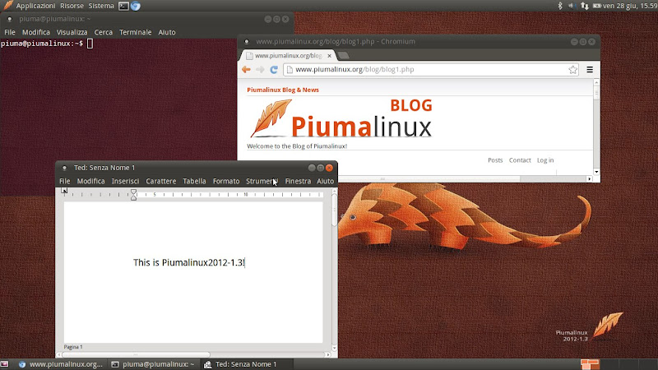Image resolution: width=658 pixels, height=370 pixels.
Task: Click the terminal prompt line
Action: click(x=47, y=44)
